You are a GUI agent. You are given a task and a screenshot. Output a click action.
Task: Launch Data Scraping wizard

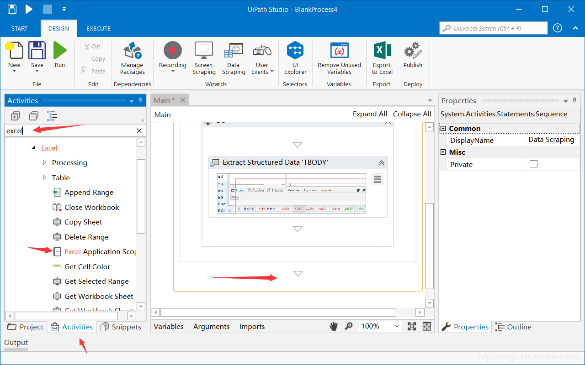234,58
